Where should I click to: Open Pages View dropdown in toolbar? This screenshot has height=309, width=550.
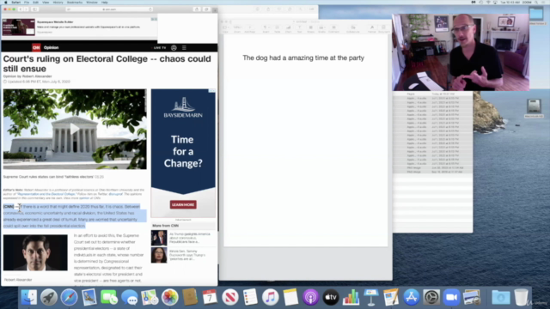tap(225, 28)
